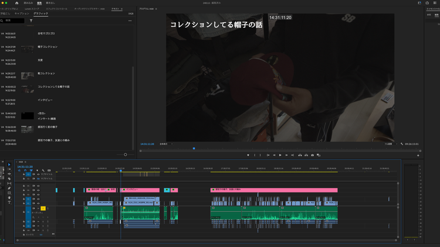Open the playback resolution dropdown

pos(391,144)
